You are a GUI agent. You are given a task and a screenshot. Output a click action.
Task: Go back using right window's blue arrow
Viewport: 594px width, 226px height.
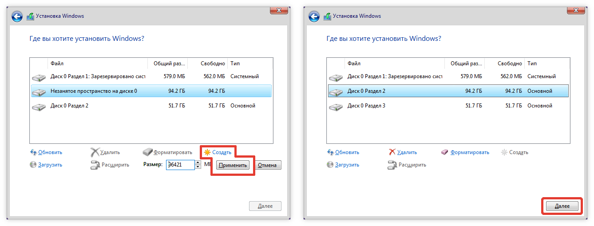314,16
